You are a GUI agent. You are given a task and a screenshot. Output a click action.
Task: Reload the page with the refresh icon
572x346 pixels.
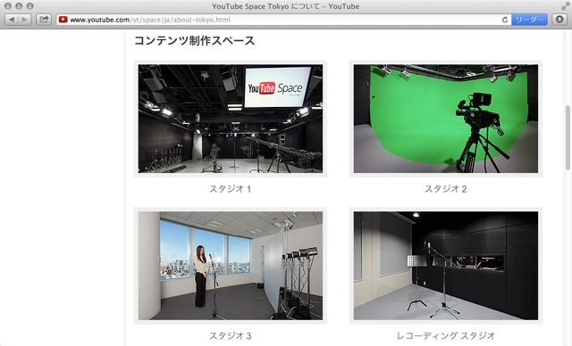point(505,20)
